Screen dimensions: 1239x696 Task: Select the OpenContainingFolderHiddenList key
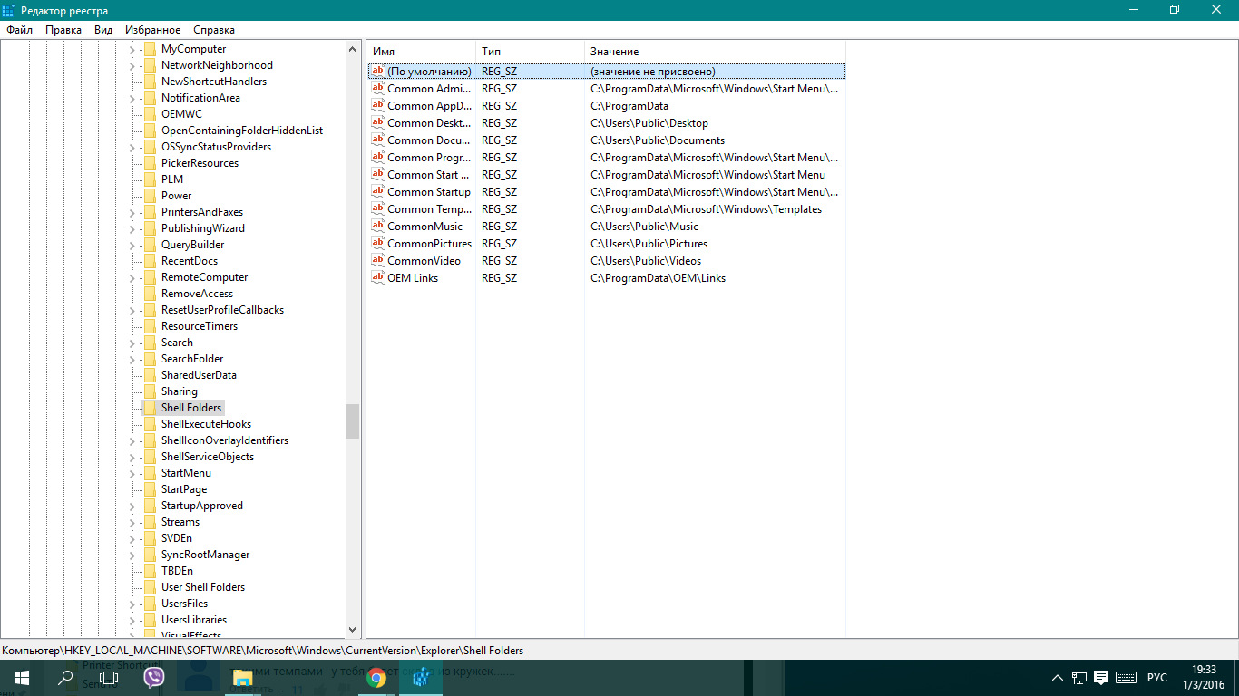(x=242, y=130)
